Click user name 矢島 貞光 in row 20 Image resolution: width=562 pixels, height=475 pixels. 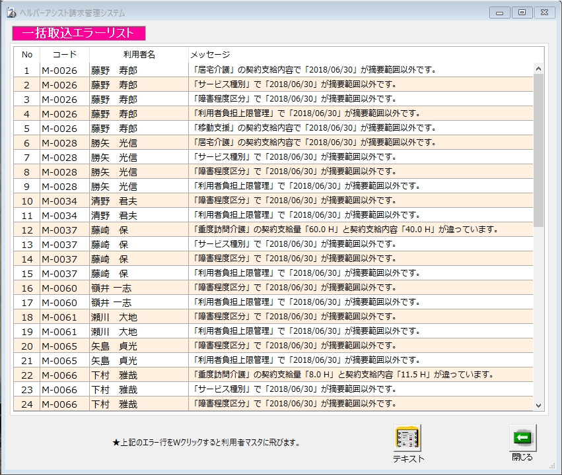[x=114, y=346]
